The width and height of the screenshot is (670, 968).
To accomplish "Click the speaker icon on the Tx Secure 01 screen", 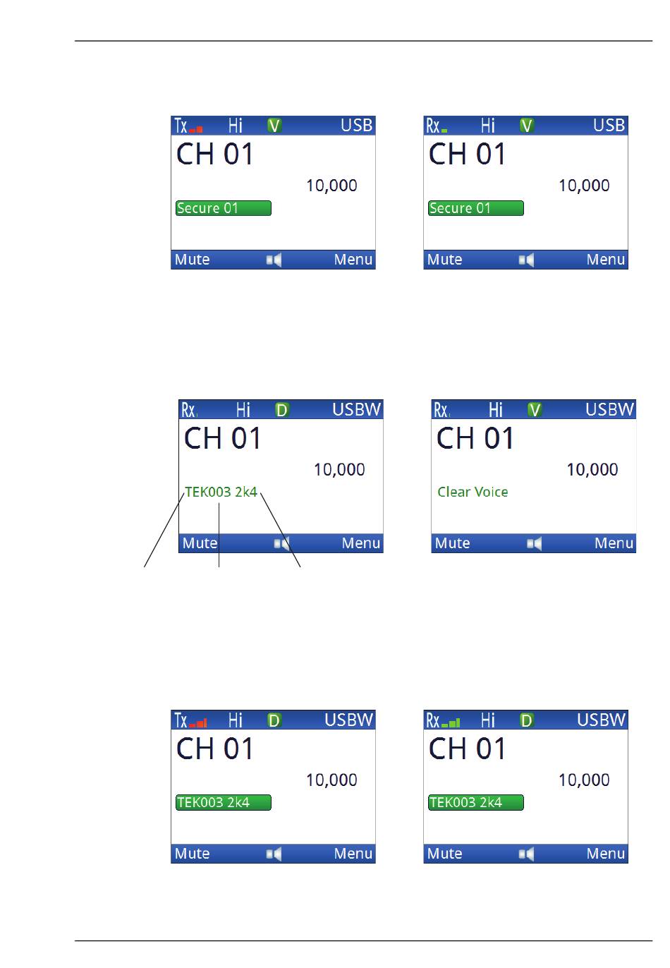I will [274, 260].
